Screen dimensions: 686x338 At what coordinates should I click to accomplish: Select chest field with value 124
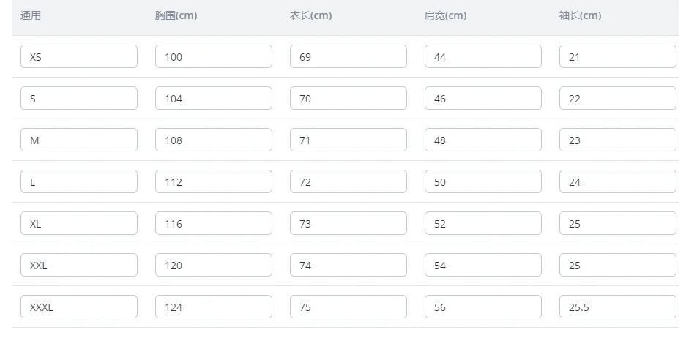pyautogui.click(x=213, y=307)
